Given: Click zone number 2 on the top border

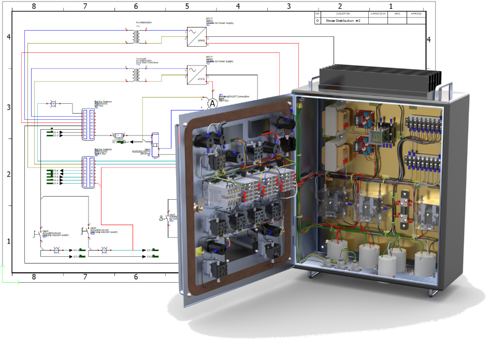Looking at the screenshot, I should (x=340, y=6).
